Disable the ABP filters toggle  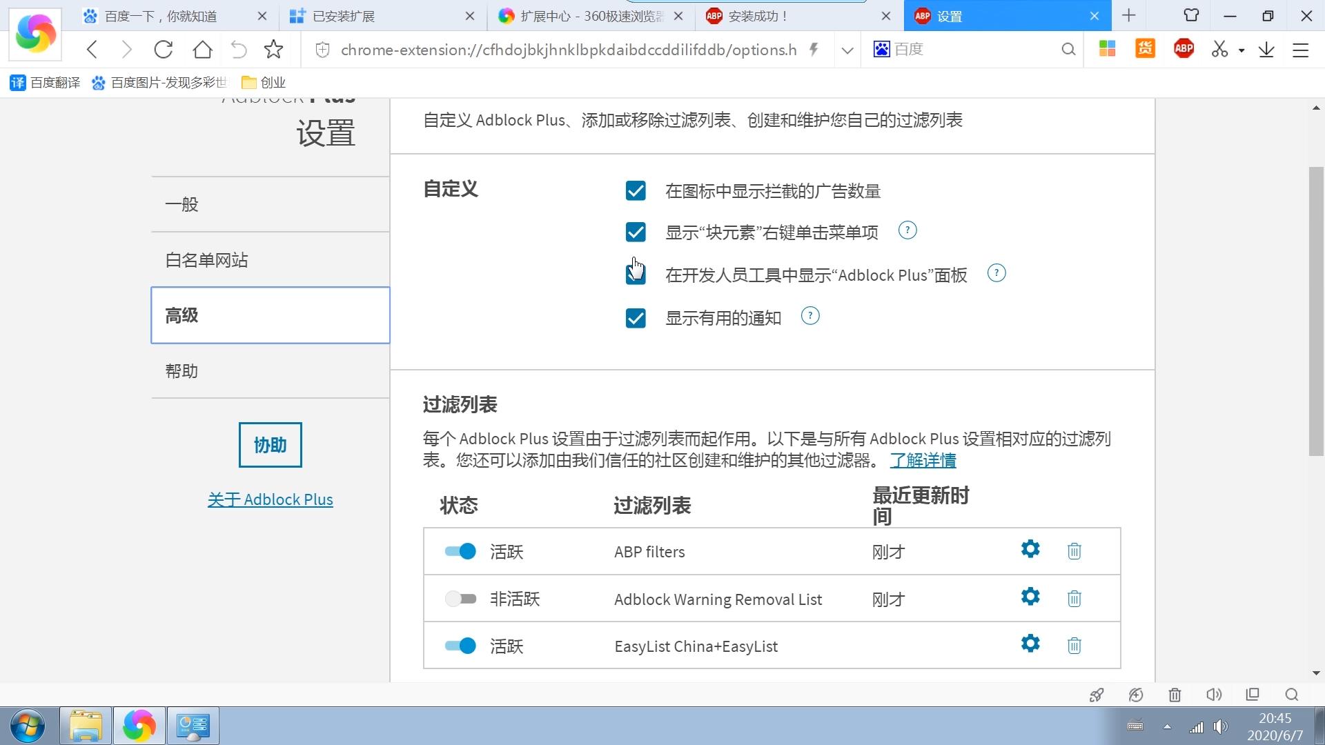tap(460, 551)
